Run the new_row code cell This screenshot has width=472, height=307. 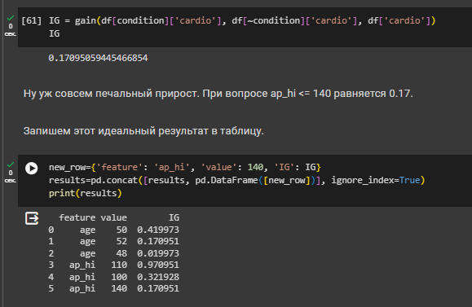[31, 168]
